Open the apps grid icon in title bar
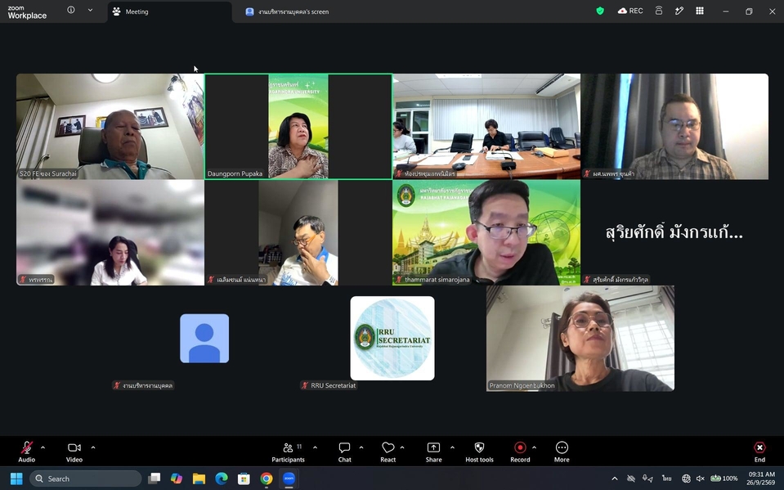 [x=700, y=11]
